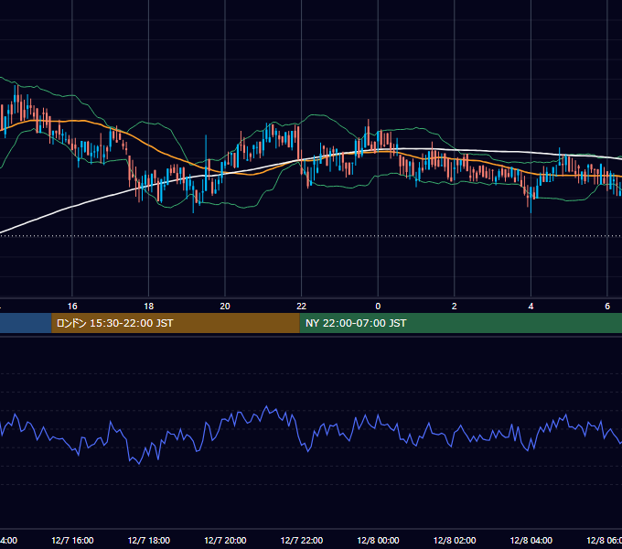The width and height of the screenshot is (622, 549).
Task: Click the blue session bar before ロンドン
Action: 26,323
